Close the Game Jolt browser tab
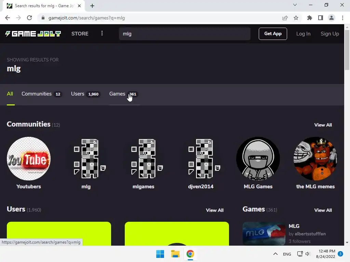The image size is (350, 262). coord(79,6)
